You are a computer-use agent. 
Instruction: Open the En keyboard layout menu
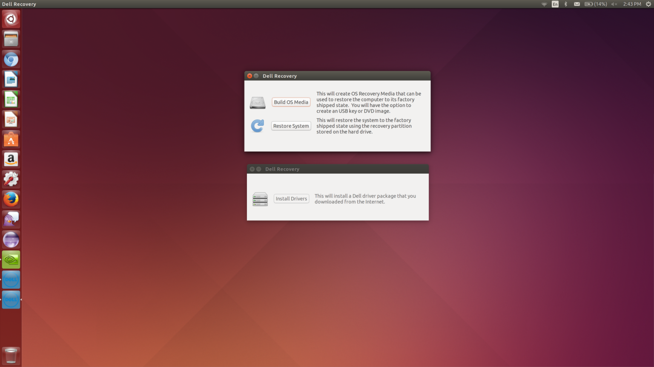[x=555, y=4]
